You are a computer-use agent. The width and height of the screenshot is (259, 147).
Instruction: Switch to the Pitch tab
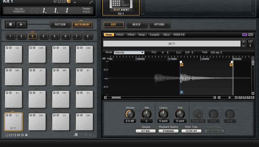(x=120, y=35)
